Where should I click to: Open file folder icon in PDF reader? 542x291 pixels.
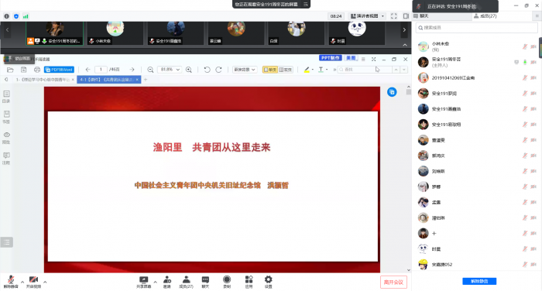point(10,70)
